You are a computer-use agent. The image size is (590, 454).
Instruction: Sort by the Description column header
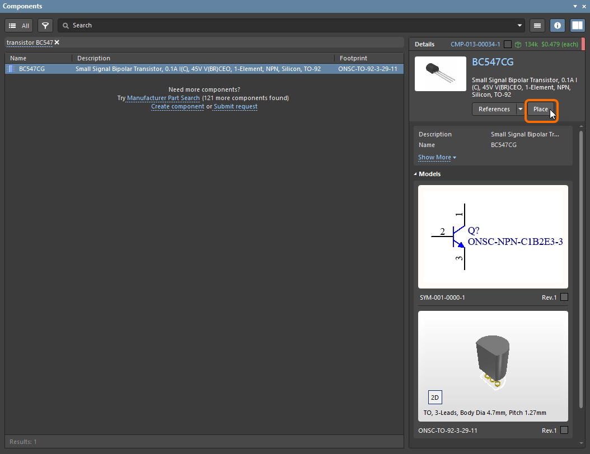click(93, 58)
